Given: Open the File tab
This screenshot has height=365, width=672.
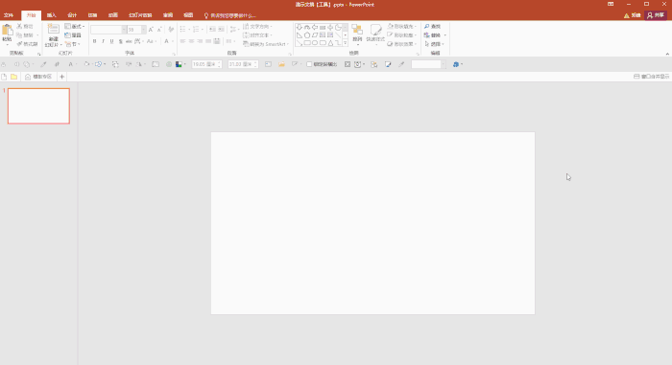Looking at the screenshot, I should pyautogui.click(x=9, y=15).
